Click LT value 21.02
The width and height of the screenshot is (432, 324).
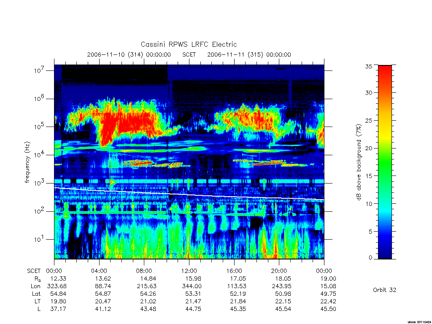click(148, 301)
